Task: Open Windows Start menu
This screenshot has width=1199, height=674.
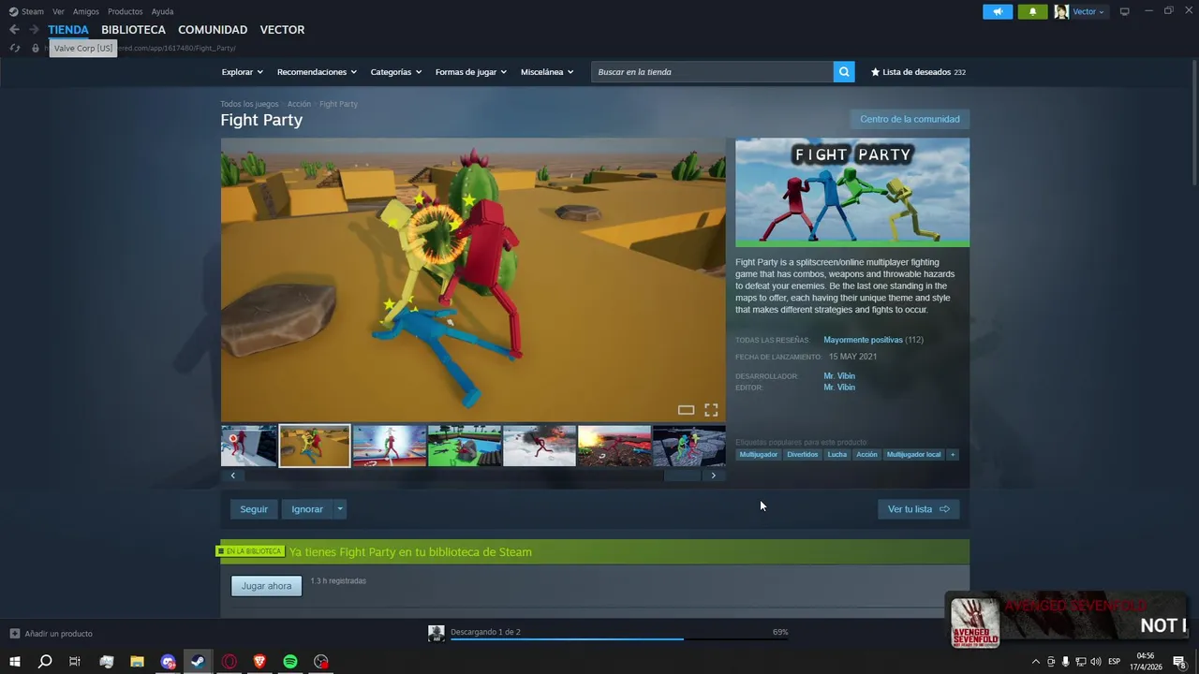Action: pyautogui.click(x=14, y=662)
